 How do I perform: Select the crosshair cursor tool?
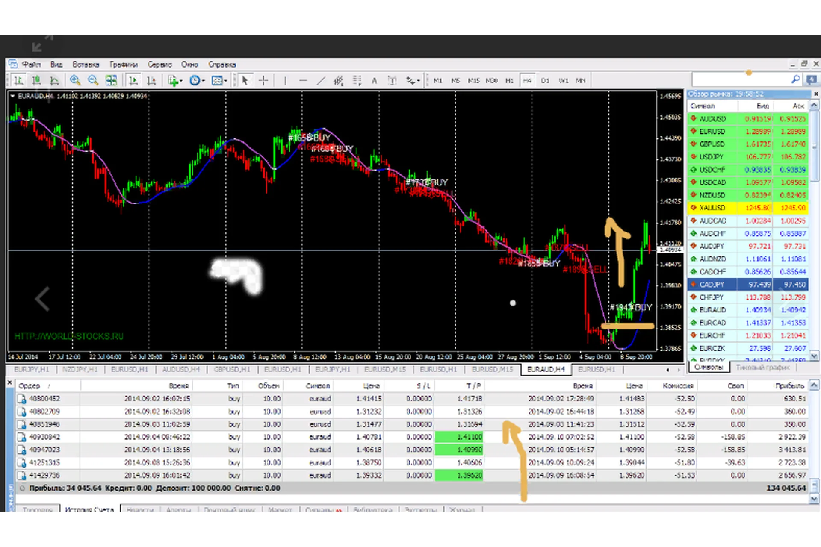click(x=263, y=80)
